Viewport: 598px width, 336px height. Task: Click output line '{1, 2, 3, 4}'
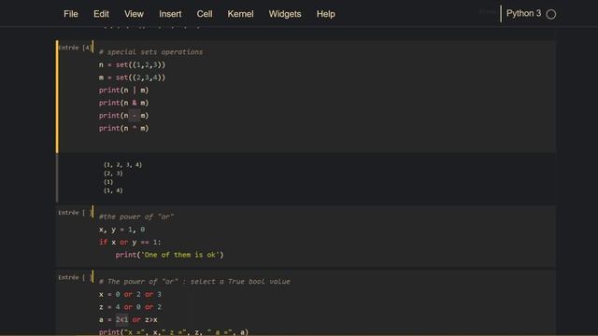click(122, 164)
